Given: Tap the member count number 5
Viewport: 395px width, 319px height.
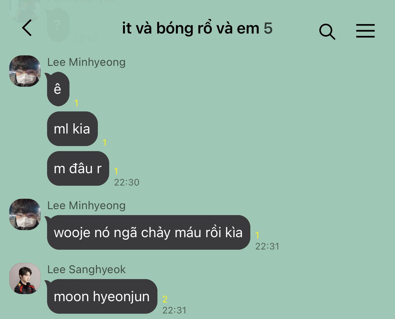Looking at the screenshot, I should 268,28.
